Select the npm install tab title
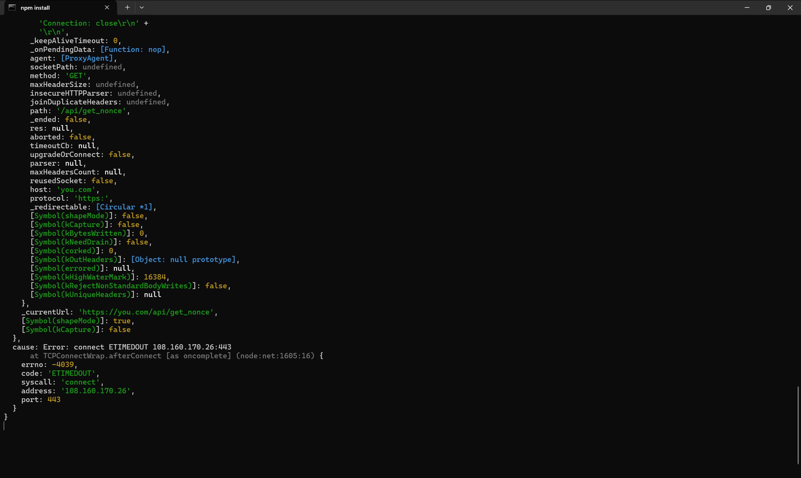Viewport: 801px width, 478px height. [x=35, y=8]
